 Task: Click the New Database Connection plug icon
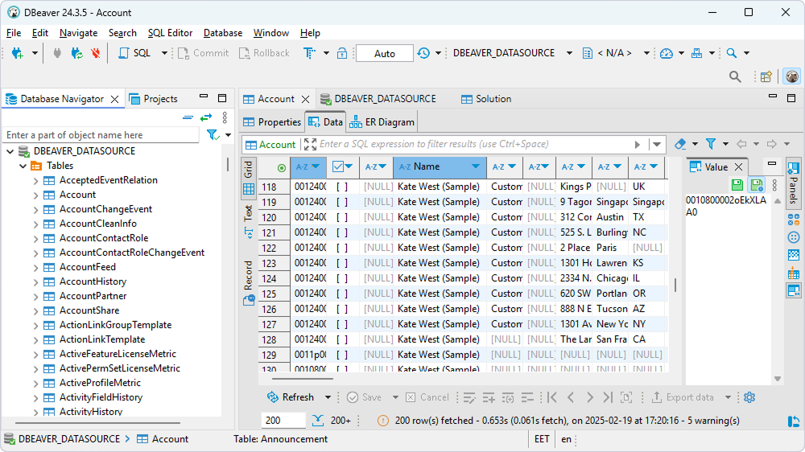16,53
